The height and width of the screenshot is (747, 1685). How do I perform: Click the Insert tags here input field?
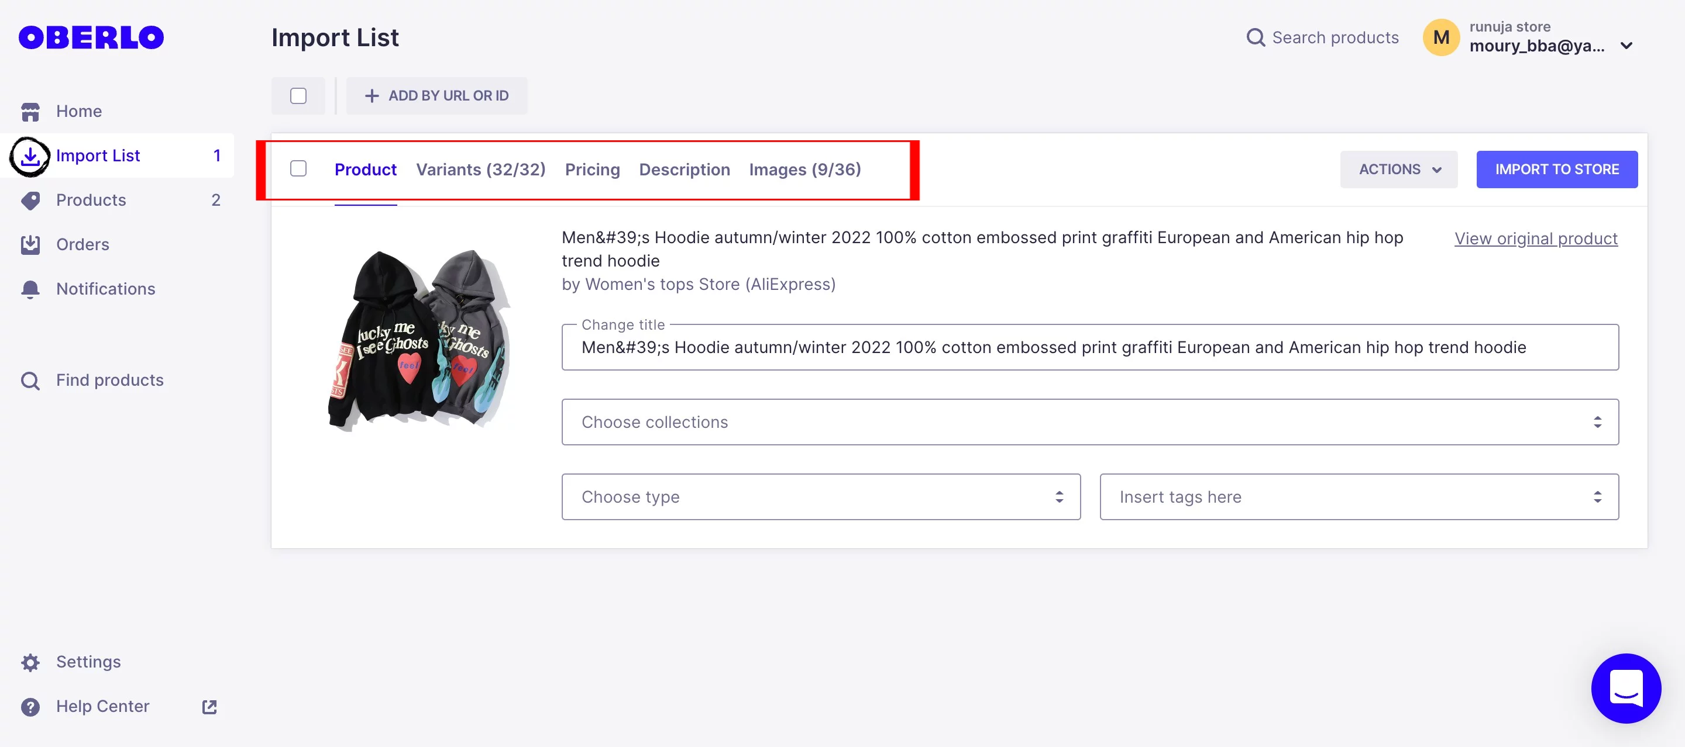(x=1359, y=496)
